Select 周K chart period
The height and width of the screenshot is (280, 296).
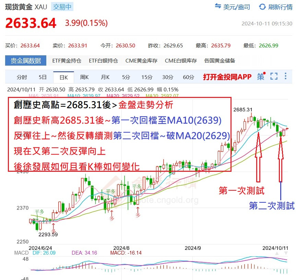[x=84, y=77]
